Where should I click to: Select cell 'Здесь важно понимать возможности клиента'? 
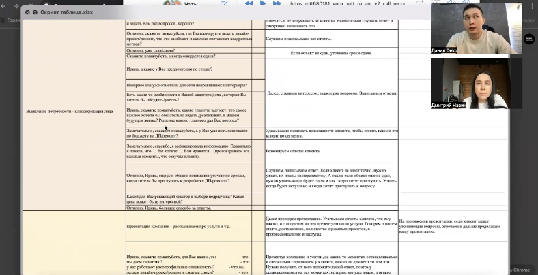(331, 133)
